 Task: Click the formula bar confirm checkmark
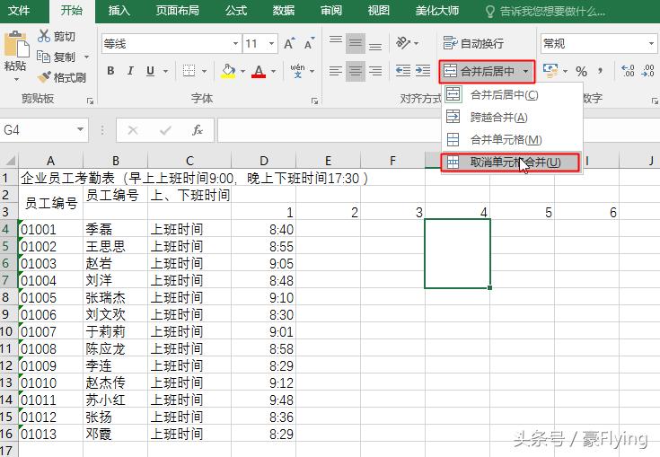(165, 130)
